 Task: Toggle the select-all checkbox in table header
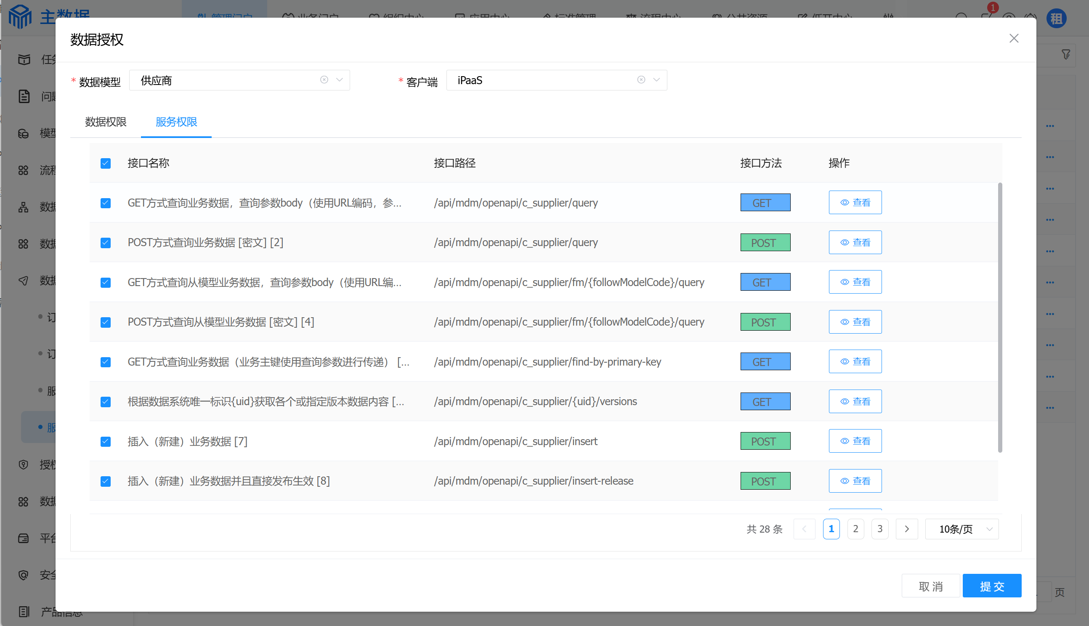click(x=105, y=163)
